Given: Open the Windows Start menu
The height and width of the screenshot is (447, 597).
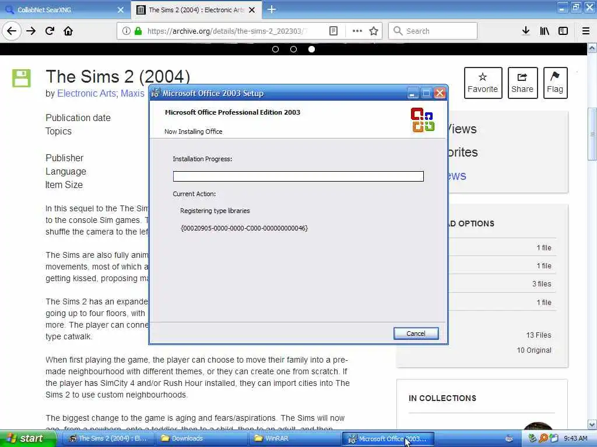Looking at the screenshot, I should click(x=28, y=439).
